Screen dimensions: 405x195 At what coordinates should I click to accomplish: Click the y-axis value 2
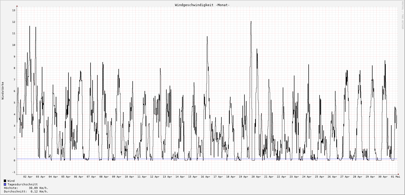coord(14,138)
